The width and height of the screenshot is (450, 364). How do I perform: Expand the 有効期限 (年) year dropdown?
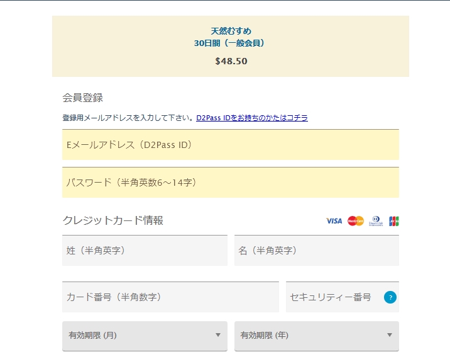[317, 336]
